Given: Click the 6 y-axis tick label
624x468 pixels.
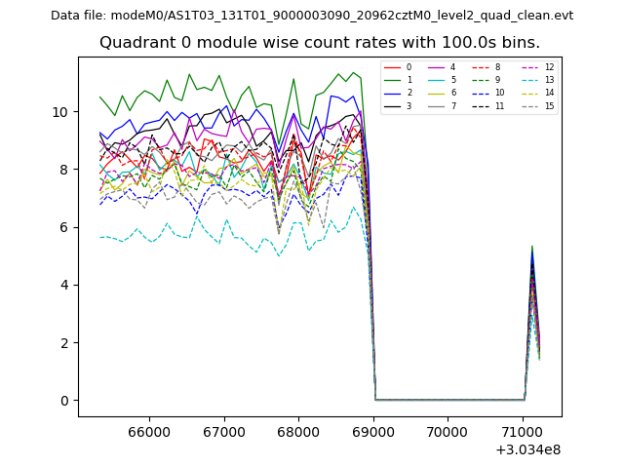Looking at the screenshot, I should 64,227.
